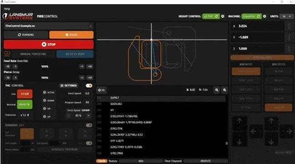The image size is (295, 164).
Task: Select the orange highlighted cut direction button
Action: pyautogui.click(x=27, y=134)
